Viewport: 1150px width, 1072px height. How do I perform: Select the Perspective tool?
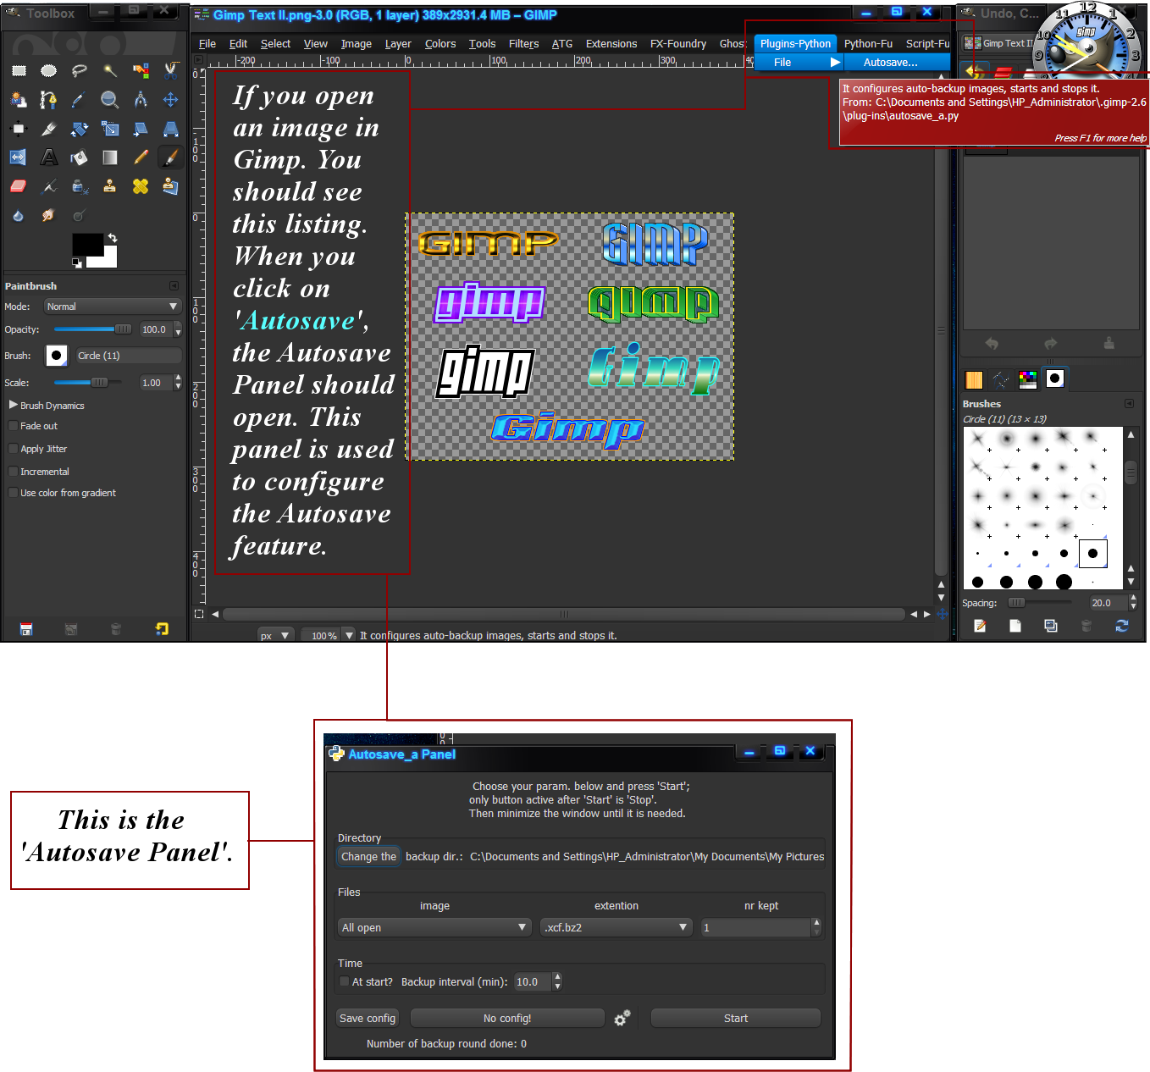click(x=171, y=129)
